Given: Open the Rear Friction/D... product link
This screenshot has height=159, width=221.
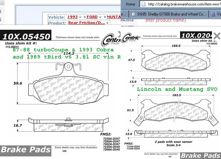Looking at the screenshot, I should click(x=86, y=23).
